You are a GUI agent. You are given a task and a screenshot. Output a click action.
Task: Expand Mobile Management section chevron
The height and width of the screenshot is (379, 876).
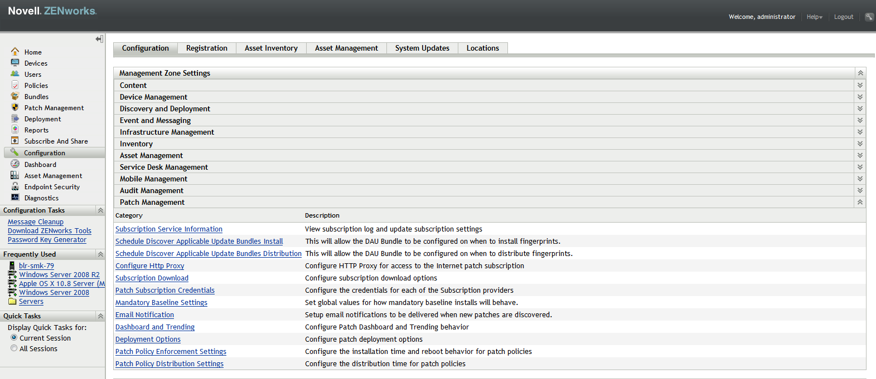tap(860, 179)
